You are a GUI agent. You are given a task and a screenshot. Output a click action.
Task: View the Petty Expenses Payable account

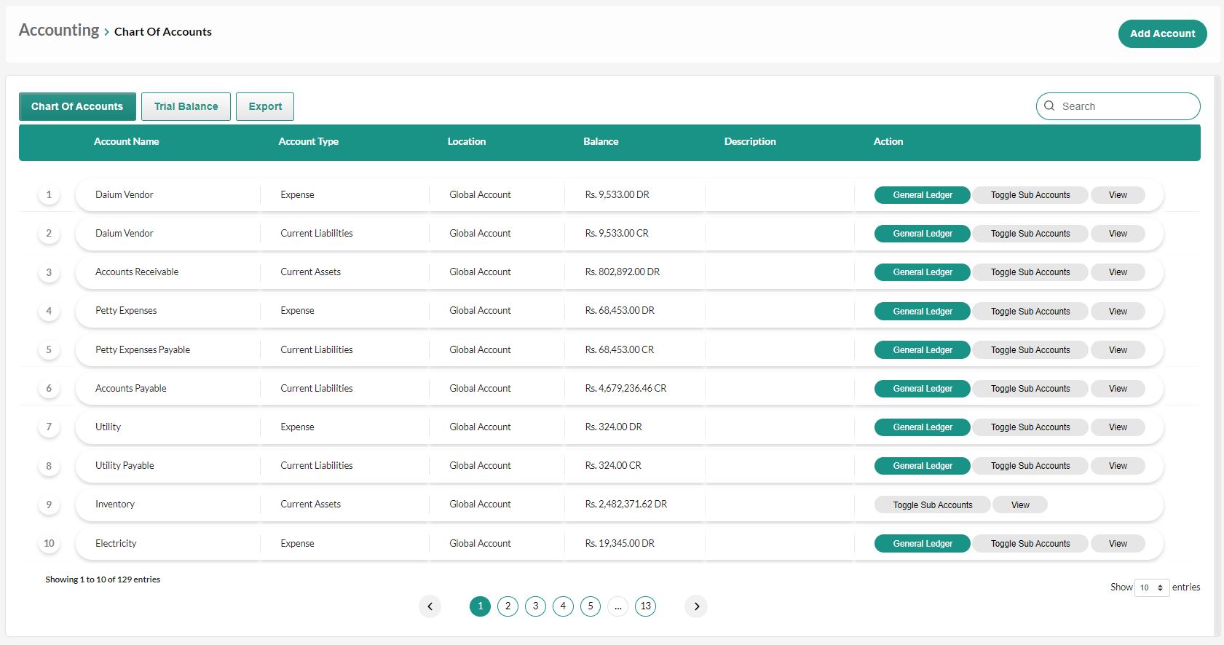coord(1118,350)
